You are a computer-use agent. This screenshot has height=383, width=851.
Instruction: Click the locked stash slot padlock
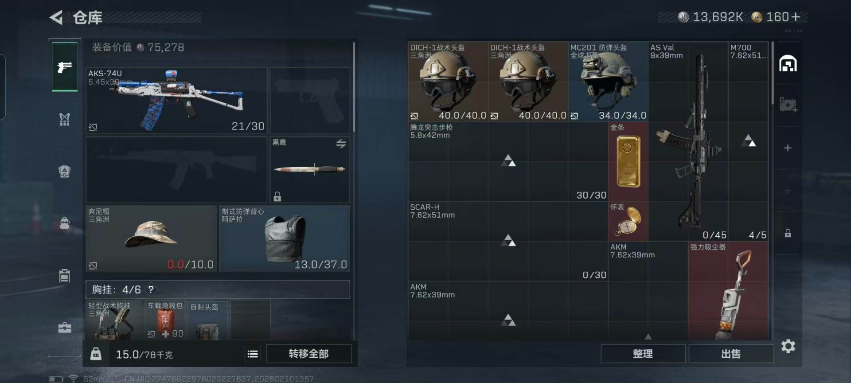click(788, 233)
